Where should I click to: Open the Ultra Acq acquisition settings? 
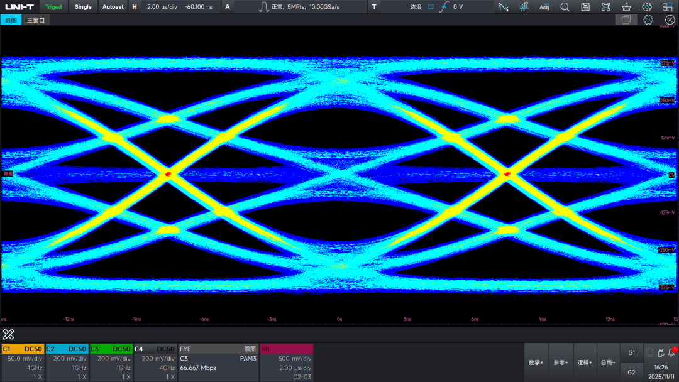tap(544, 7)
